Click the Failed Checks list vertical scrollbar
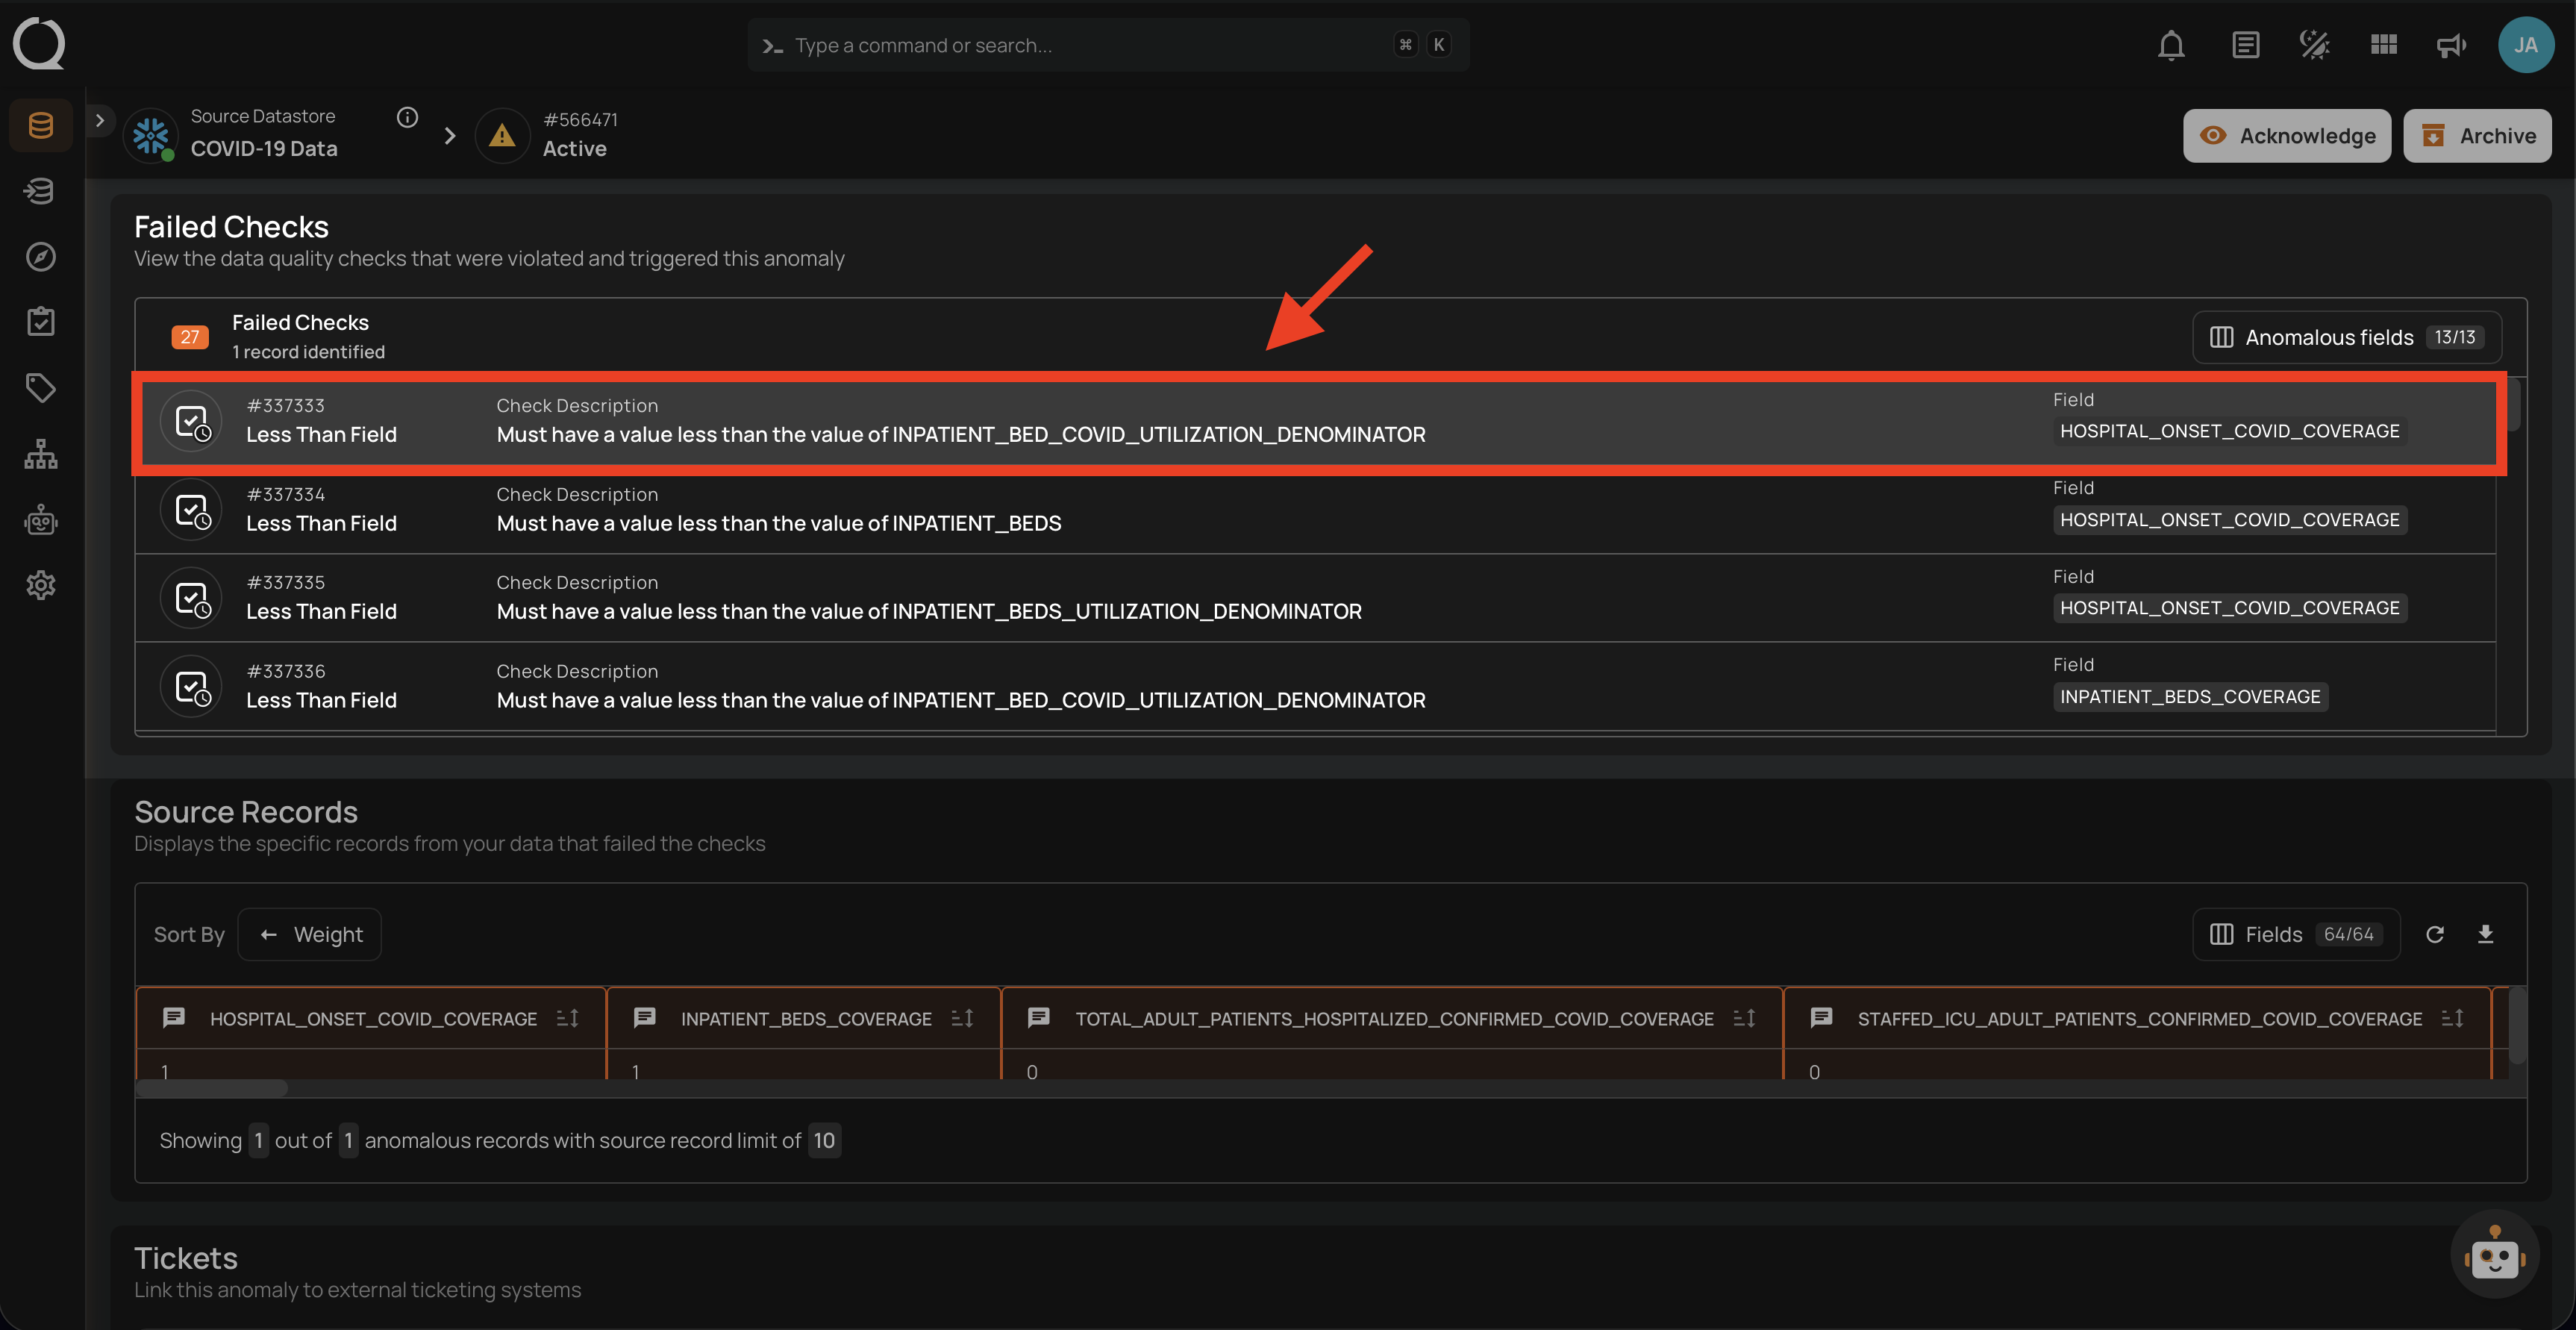 click(2513, 405)
